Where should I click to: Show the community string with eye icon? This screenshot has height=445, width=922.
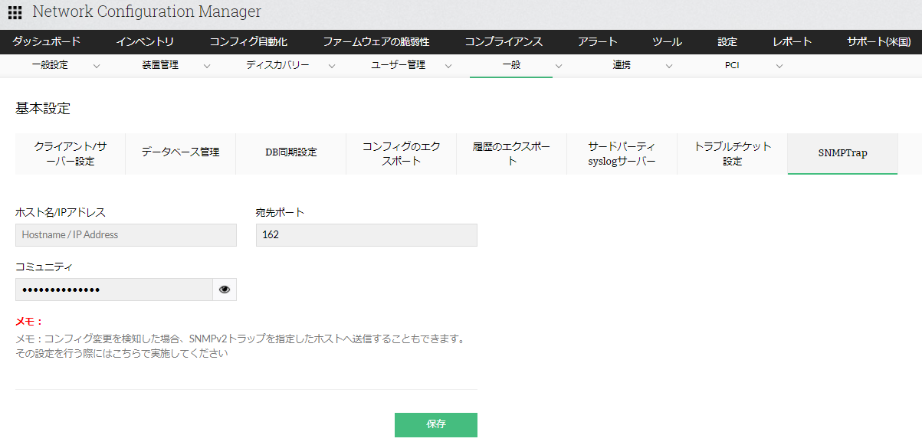(x=225, y=290)
